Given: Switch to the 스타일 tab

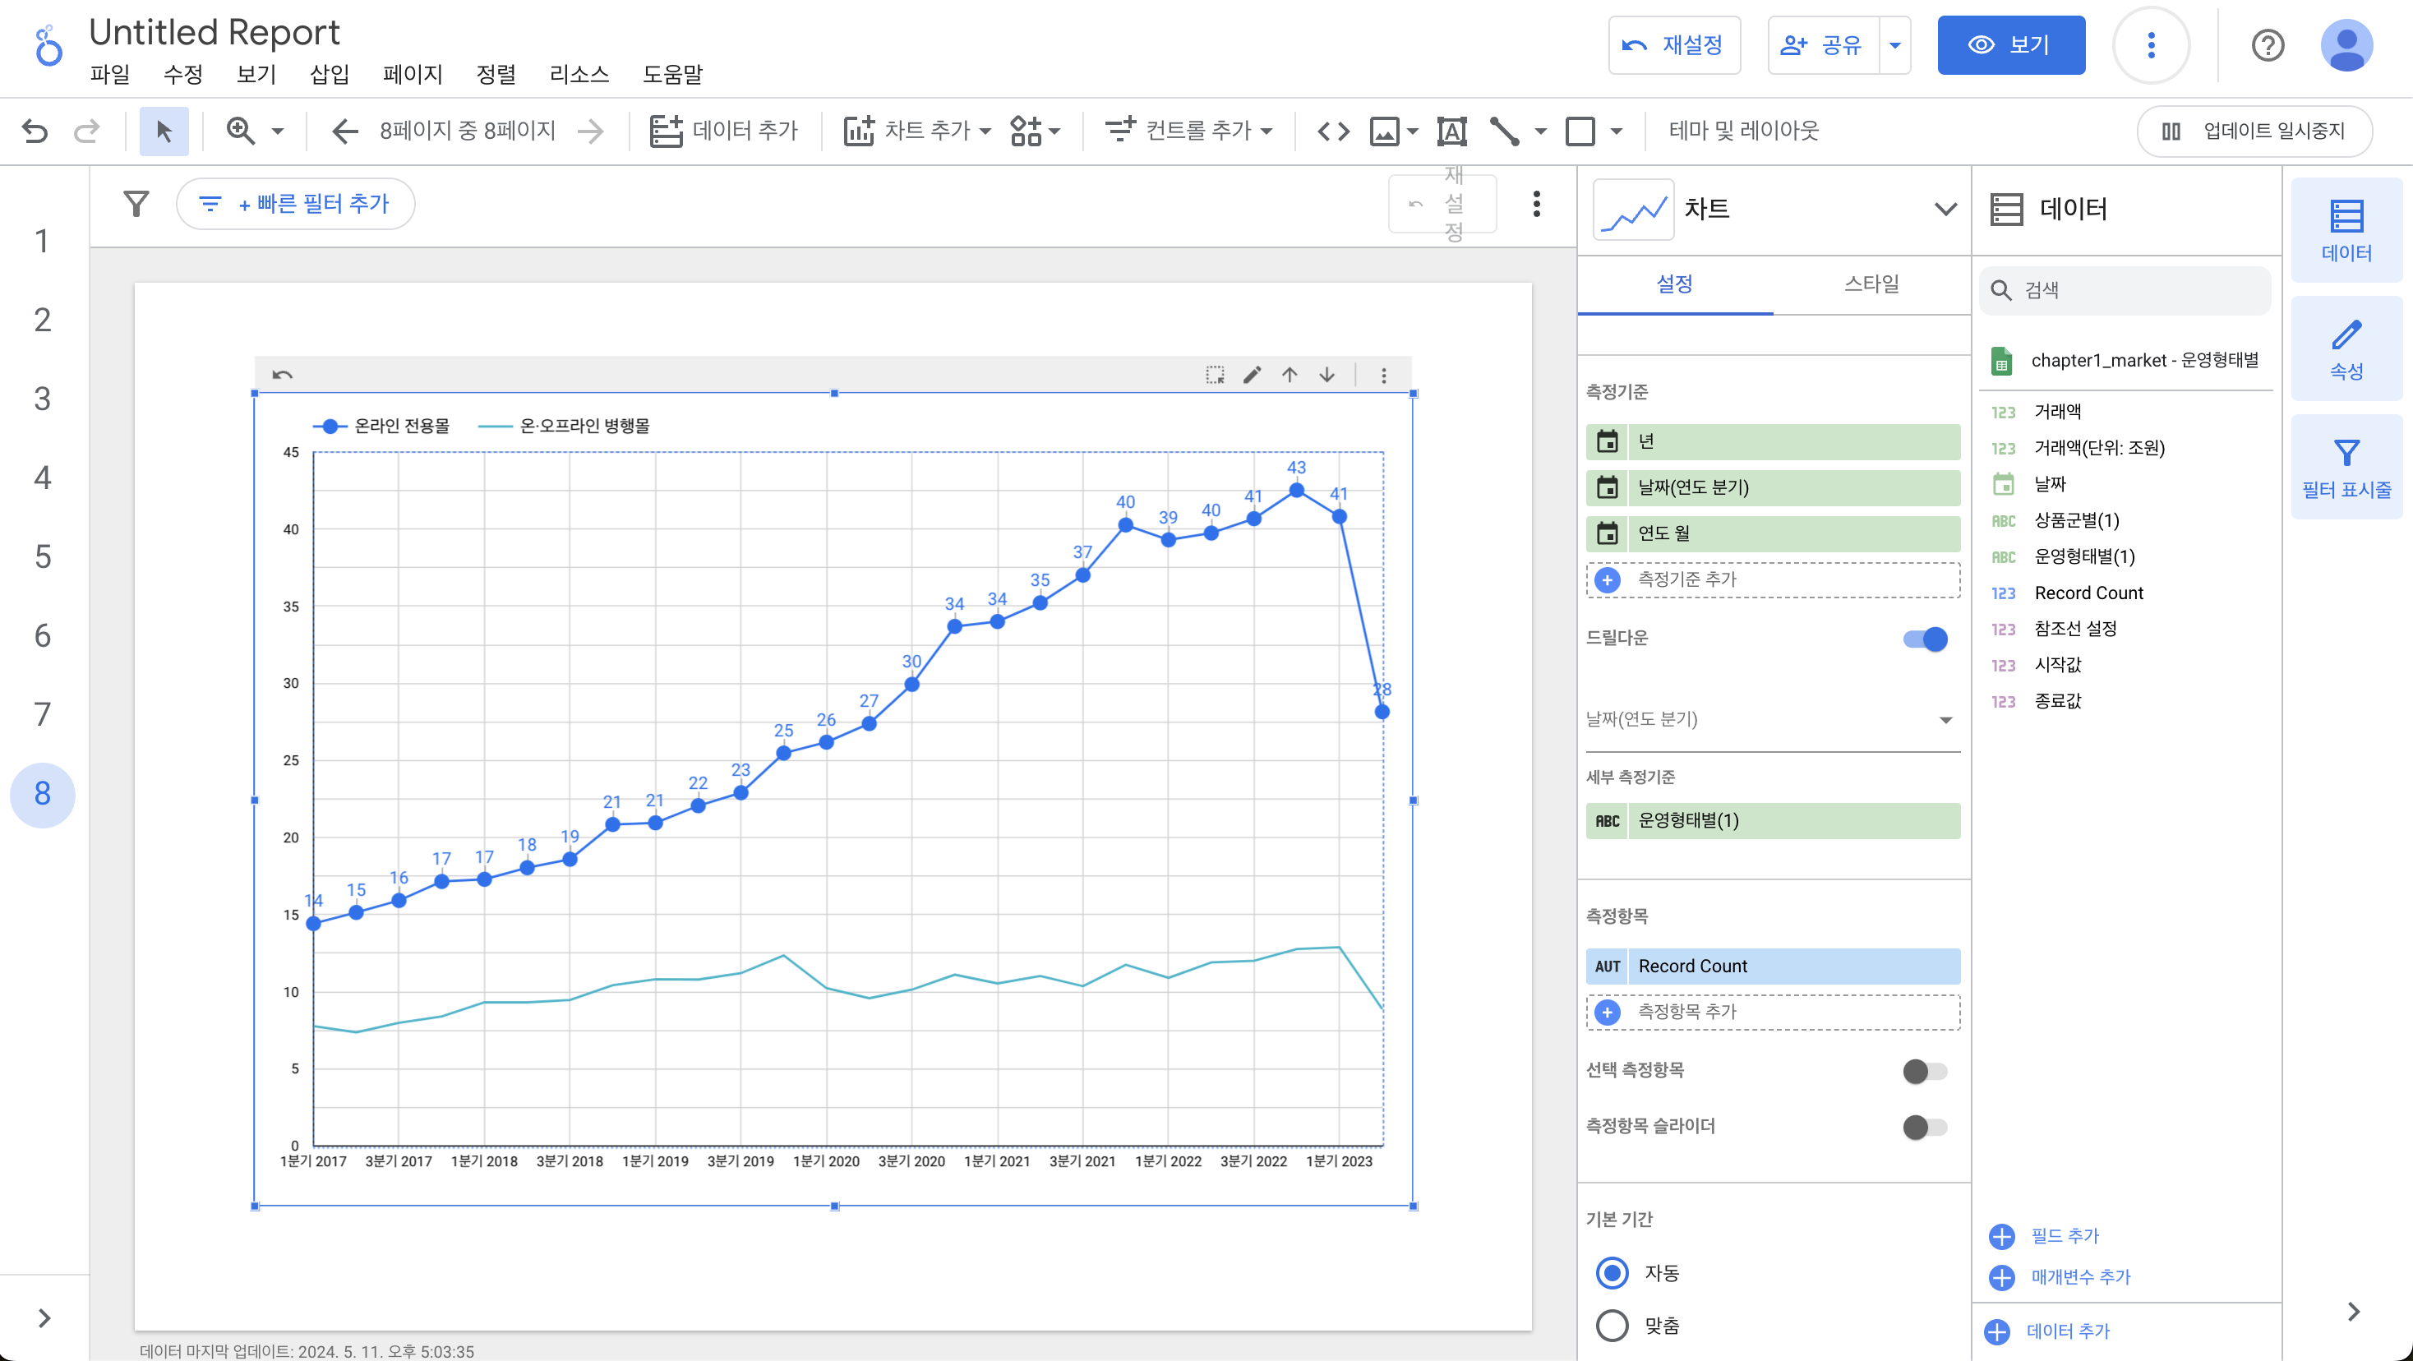Looking at the screenshot, I should click(x=1871, y=284).
